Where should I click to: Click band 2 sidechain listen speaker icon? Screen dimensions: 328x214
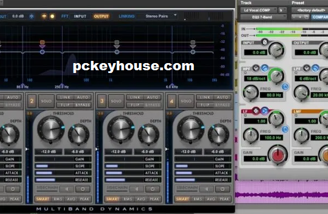[x=66, y=189]
